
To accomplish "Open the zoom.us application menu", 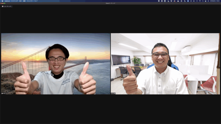I will point(7,1).
